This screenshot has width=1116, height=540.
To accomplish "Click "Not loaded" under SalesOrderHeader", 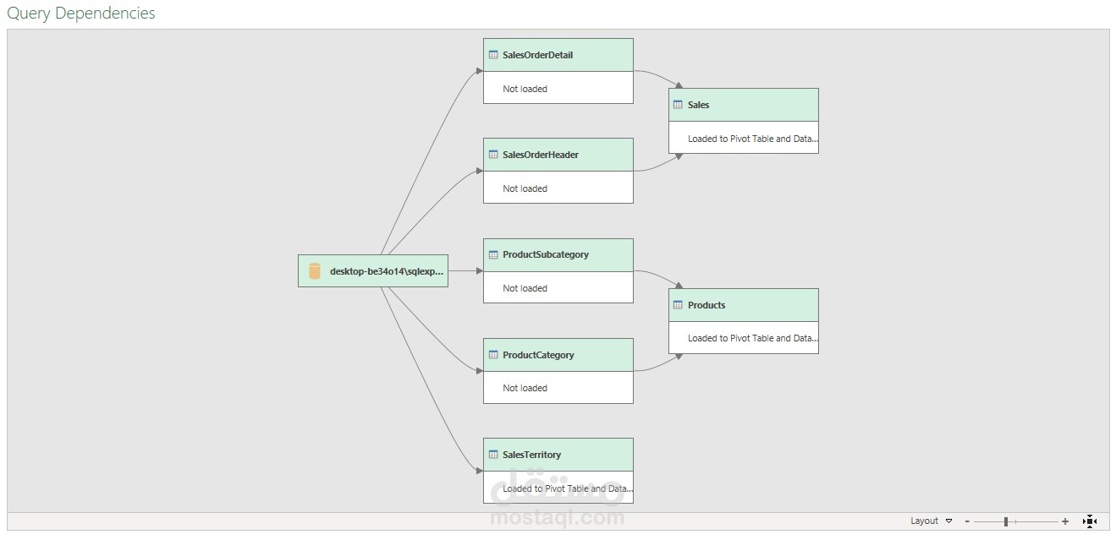I will click(525, 188).
